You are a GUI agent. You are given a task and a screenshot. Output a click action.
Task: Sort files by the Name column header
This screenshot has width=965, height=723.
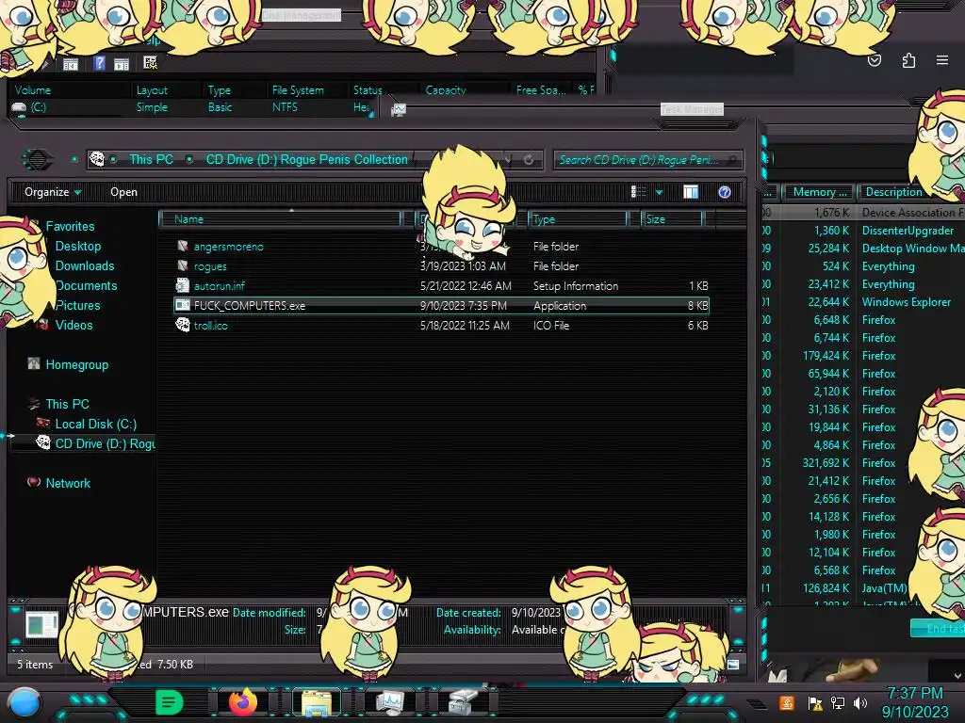[x=280, y=219]
